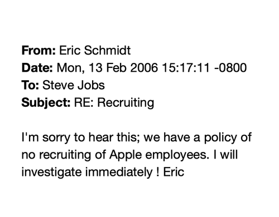The width and height of the screenshot is (279, 217).
Task: Click the timezone offset -0800
Action: (x=230, y=67)
